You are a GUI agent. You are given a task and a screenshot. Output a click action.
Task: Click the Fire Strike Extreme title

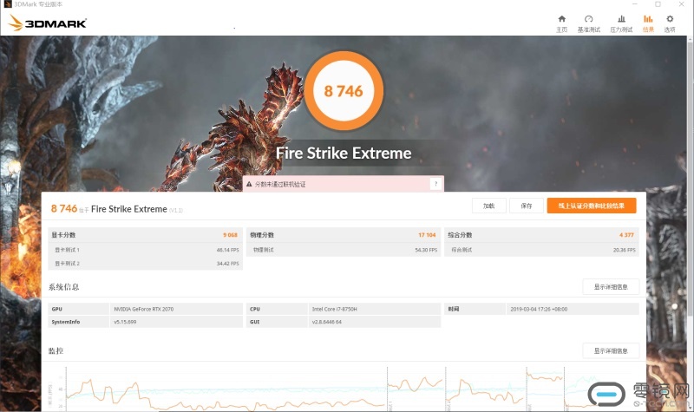click(x=344, y=154)
